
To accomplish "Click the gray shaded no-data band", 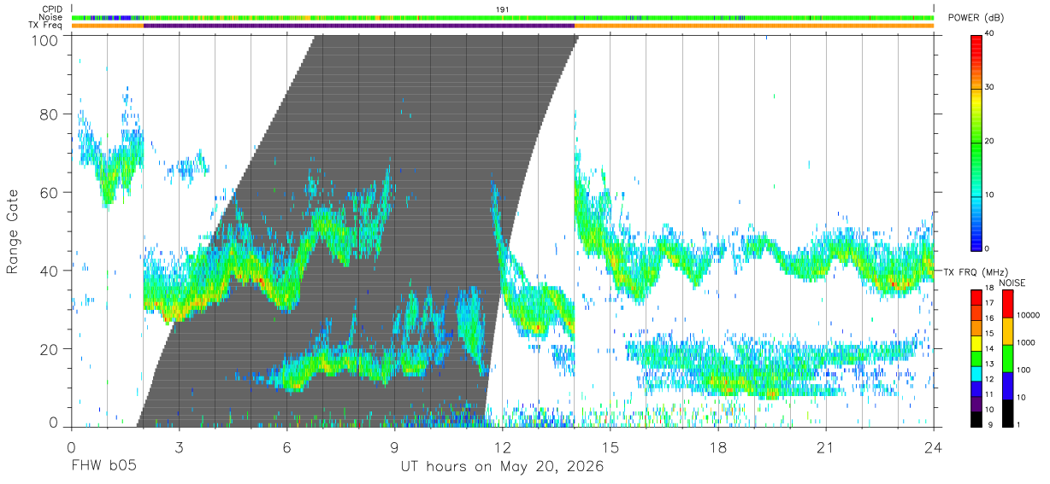I will point(359,230).
